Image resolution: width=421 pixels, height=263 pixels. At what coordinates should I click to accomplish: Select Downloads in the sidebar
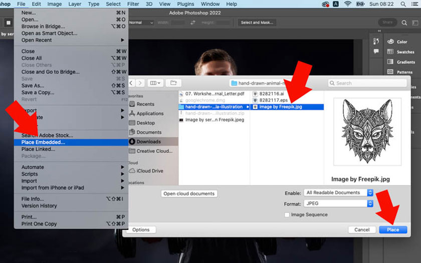click(148, 142)
